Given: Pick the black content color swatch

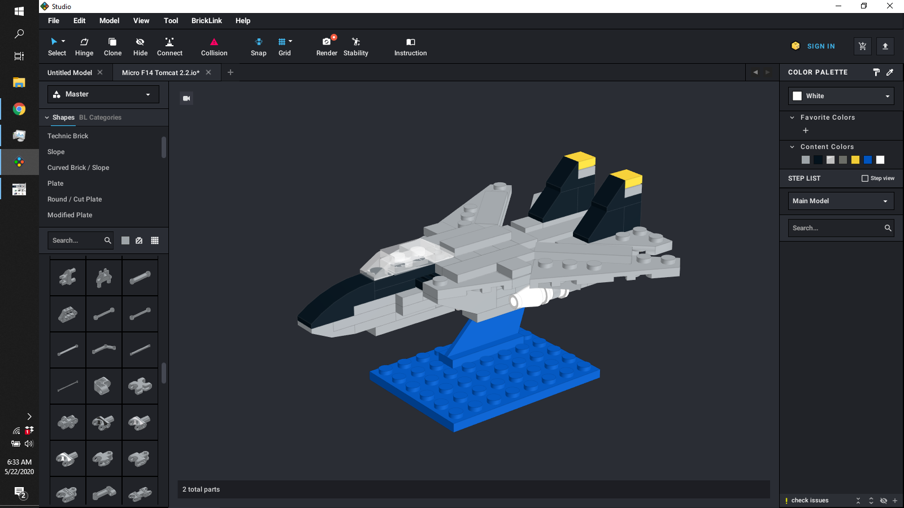Looking at the screenshot, I should [x=818, y=160].
